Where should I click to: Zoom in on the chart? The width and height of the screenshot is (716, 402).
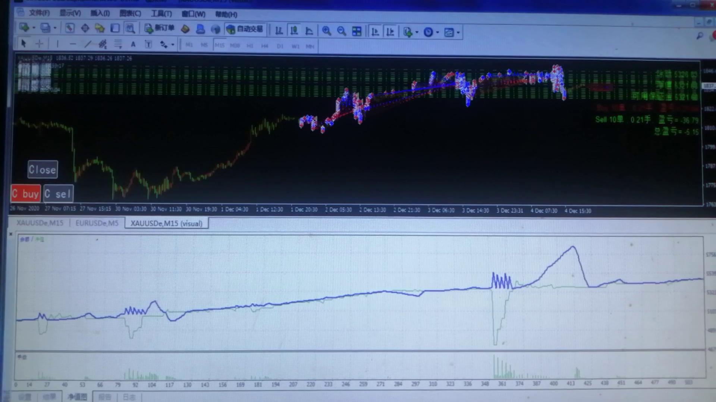pyautogui.click(x=326, y=31)
